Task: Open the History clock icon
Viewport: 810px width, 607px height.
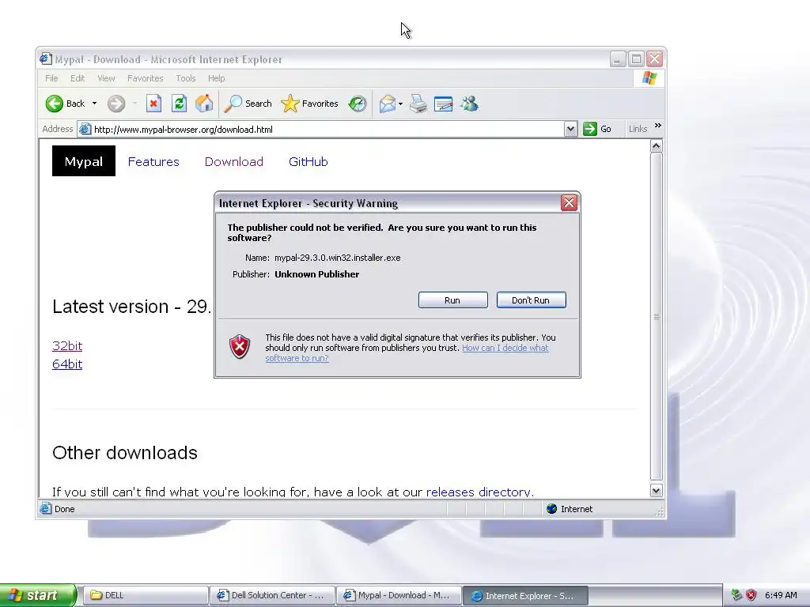Action: (x=357, y=104)
